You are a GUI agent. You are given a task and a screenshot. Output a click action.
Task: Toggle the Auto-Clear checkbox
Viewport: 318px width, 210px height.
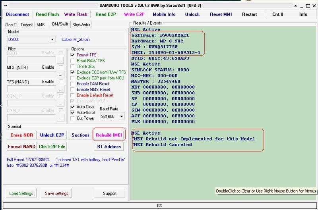click(72, 107)
